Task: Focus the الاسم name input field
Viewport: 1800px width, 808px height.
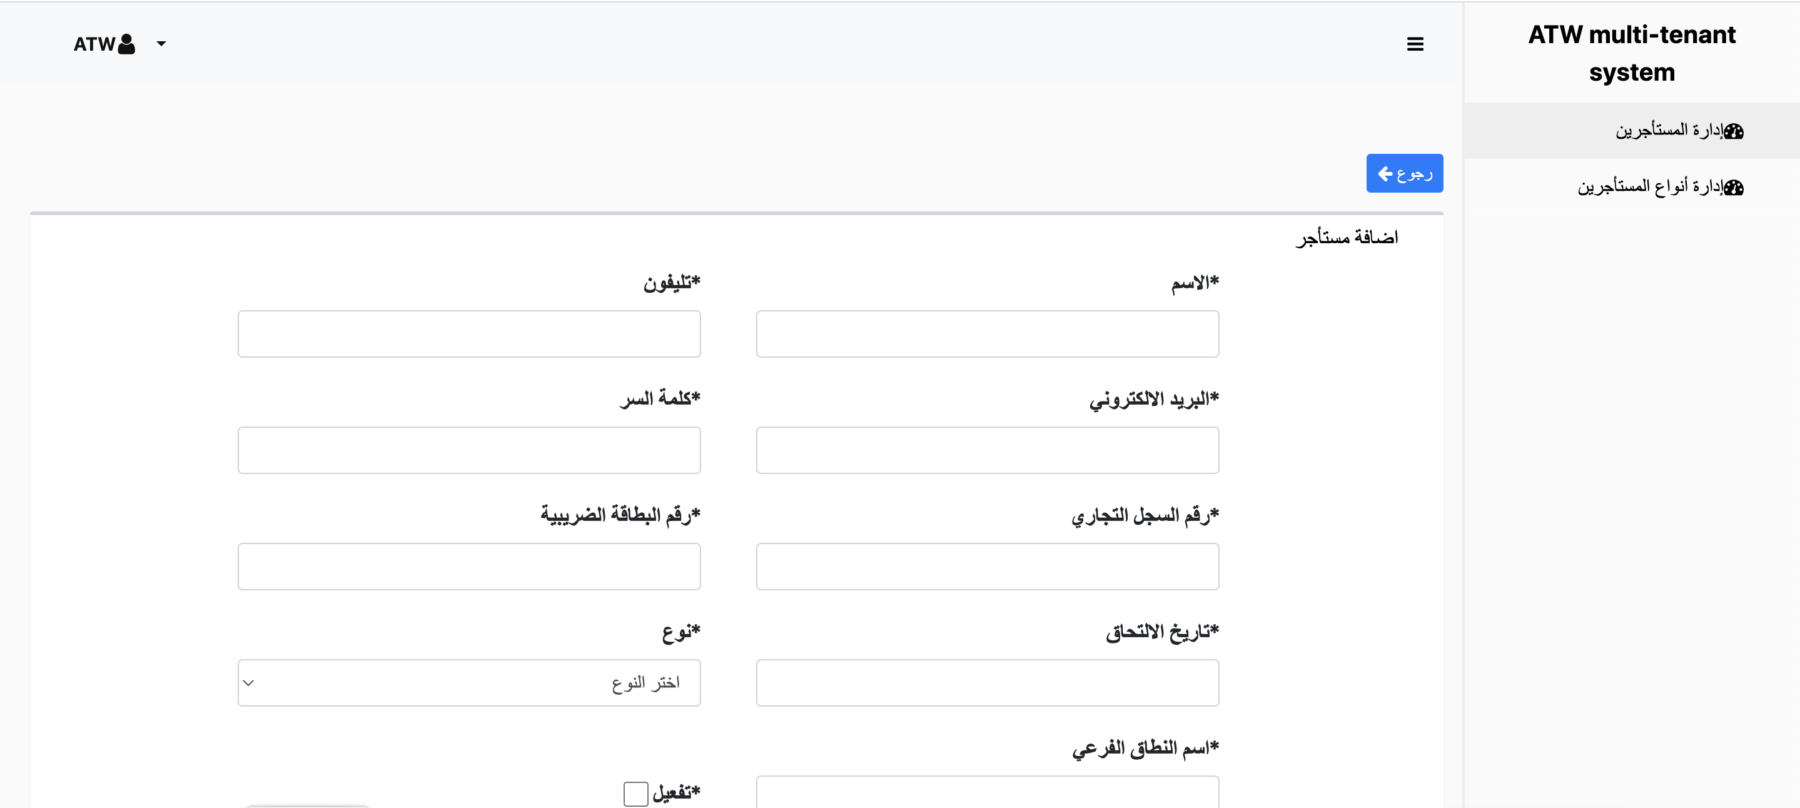Action: pyautogui.click(x=987, y=334)
